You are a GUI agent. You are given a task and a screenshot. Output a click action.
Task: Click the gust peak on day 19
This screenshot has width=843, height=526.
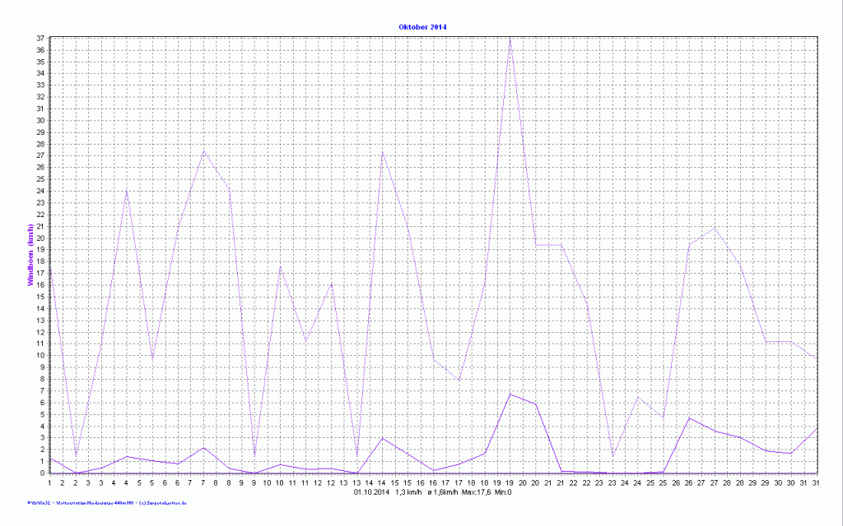[x=510, y=38]
